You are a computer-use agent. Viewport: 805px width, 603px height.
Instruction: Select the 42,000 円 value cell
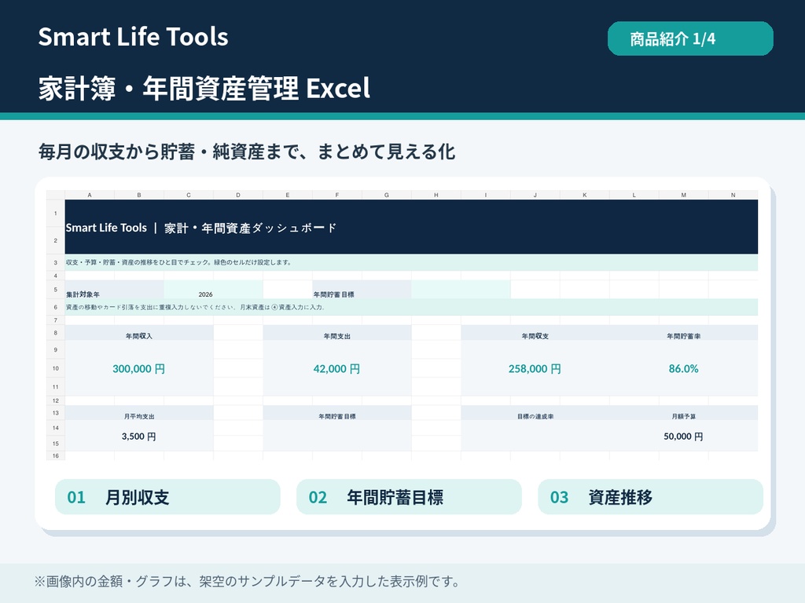[x=336, y=369]
